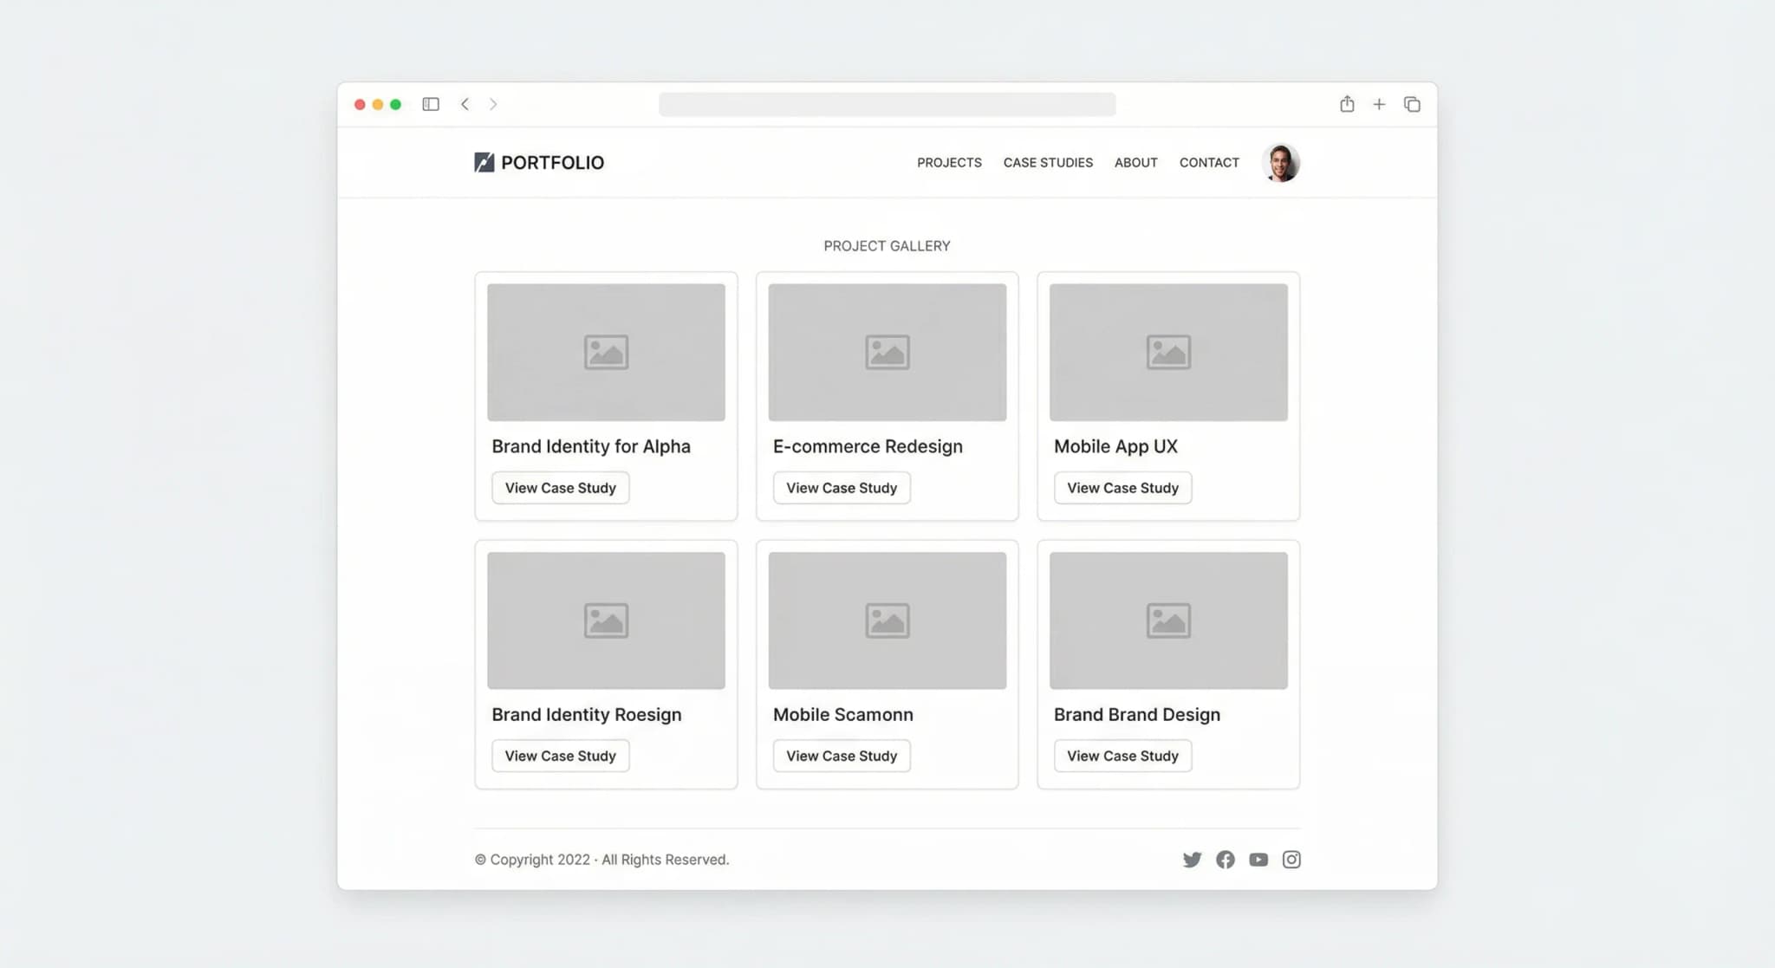This screenshot has height=968, width=1775.
Task: Click the Mobile App UX placeholder thumbnail
Action: [x=1168, y=352]
